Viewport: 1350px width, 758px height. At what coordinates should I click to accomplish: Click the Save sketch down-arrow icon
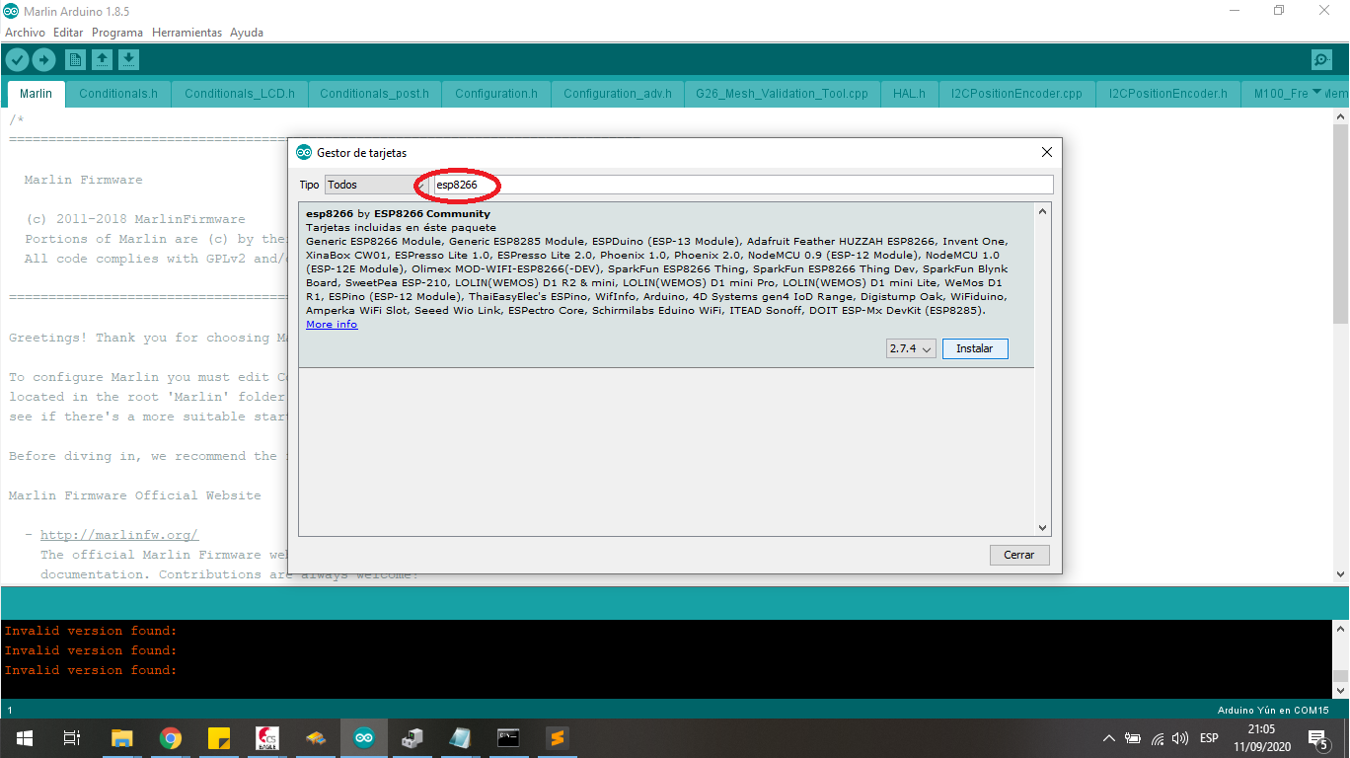tap(128, 60)
